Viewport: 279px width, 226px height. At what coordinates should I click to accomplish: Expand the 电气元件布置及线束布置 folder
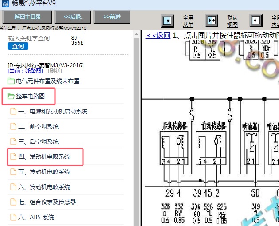tap(47, 81)
